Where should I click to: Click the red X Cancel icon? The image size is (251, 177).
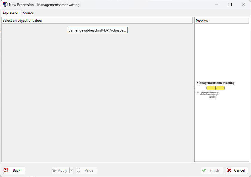(229, 170)
